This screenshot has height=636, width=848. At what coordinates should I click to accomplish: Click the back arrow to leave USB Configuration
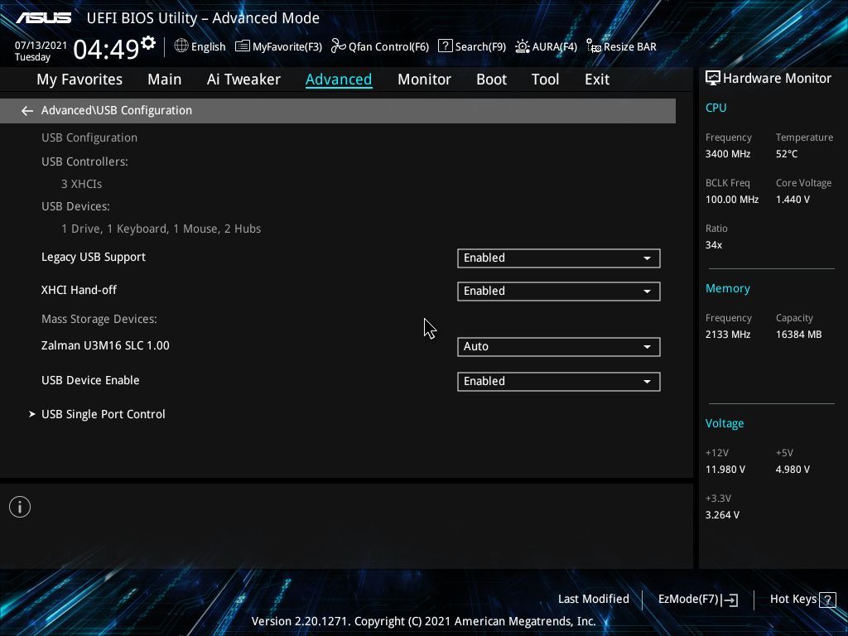pyautogui.click(x=27, y=111)
